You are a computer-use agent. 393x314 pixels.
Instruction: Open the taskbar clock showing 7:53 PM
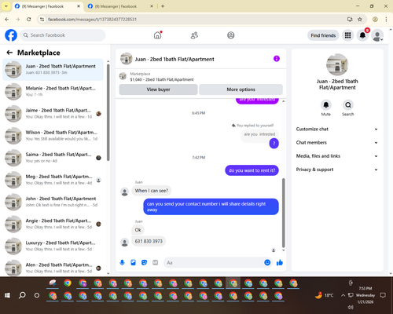pyautogui.click(x=365, y=295)
